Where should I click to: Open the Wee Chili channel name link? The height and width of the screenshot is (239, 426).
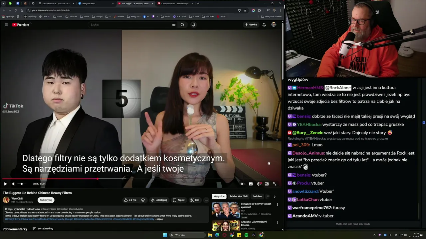[x=17, y=199]
